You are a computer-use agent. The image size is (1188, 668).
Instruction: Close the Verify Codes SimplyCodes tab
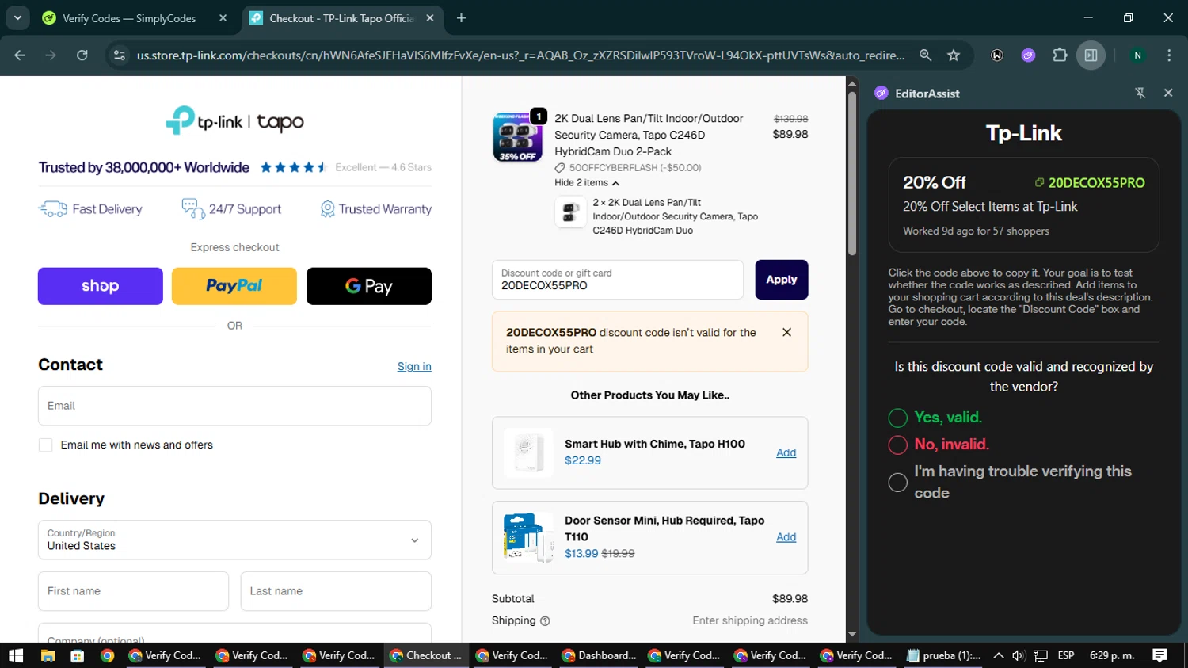coord(223,18)
